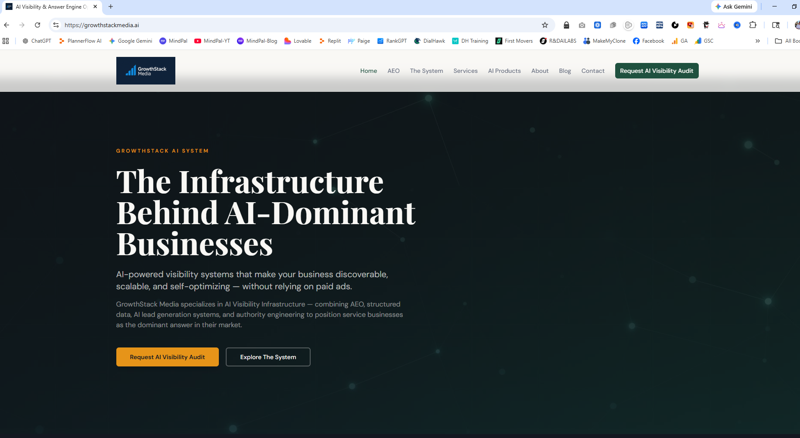Bookmark this page with the star icon
This screenshot has width=800, height=438.
point(545,25)
